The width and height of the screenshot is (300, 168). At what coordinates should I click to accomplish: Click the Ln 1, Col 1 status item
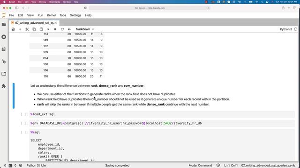pyautogui.click(x=231, y=165)
